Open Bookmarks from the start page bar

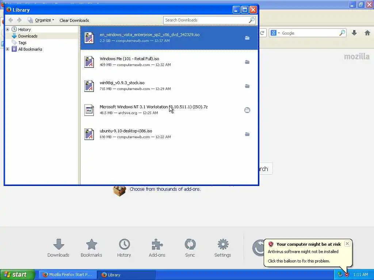[x=91, y=248]
